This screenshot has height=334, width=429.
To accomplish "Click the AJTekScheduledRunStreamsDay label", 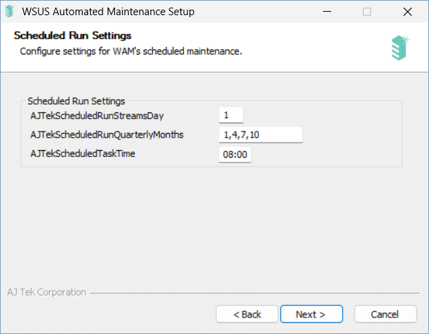I will tap(97, 116).
